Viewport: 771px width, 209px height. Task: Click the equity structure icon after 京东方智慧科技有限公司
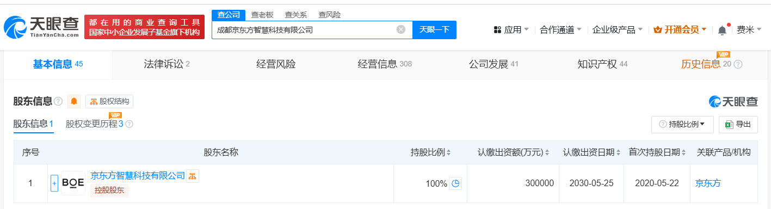pyautogui.click(x=193, y=176)
